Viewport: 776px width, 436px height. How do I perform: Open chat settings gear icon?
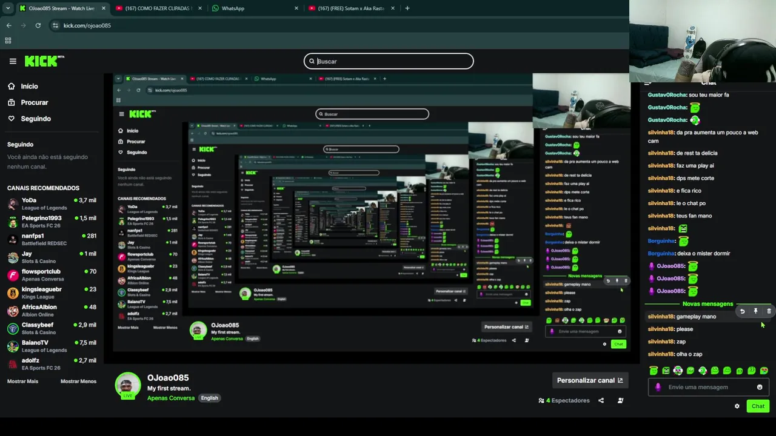coord(737,406)
